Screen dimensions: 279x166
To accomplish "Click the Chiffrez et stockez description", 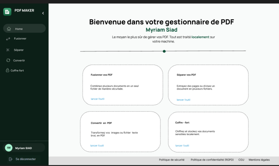I will click(195, 133).
